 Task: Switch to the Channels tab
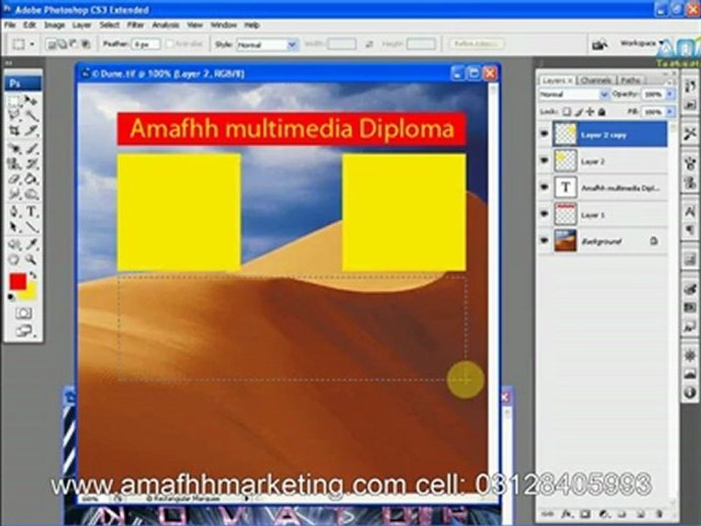597,80
